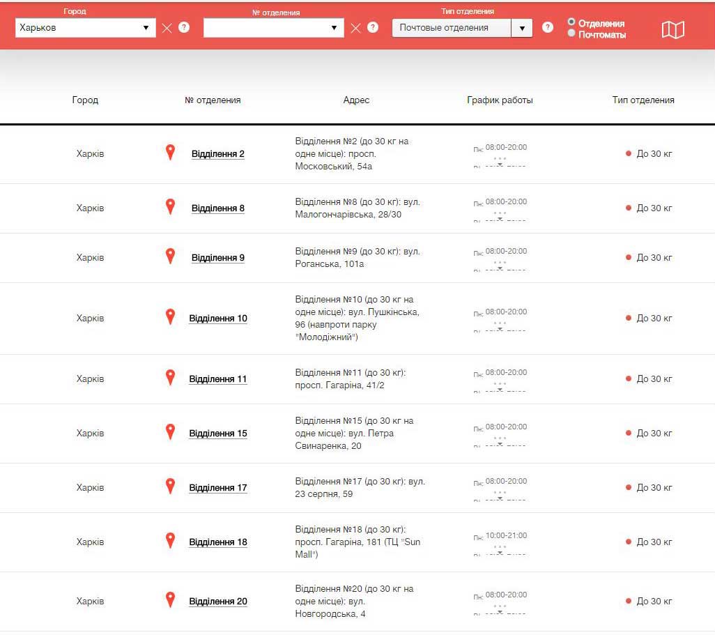Clear the Город selection with X
Viewport: 715px width, 635px height.
pos(167,28)
